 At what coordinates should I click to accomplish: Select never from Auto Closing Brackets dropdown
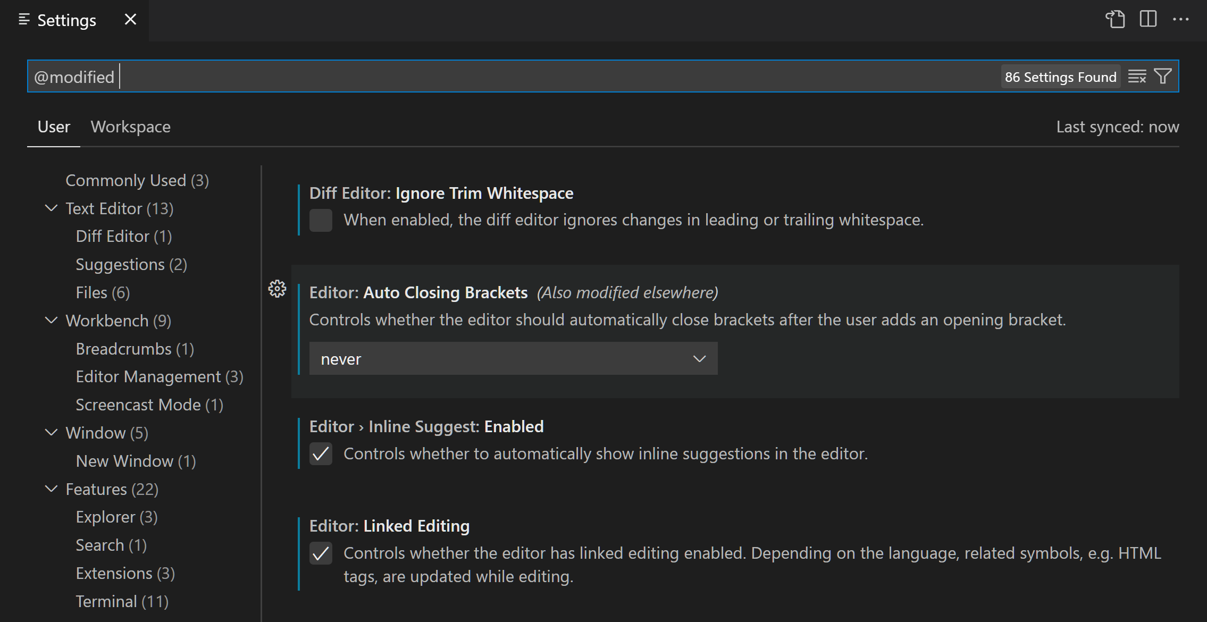coord(514,359)
